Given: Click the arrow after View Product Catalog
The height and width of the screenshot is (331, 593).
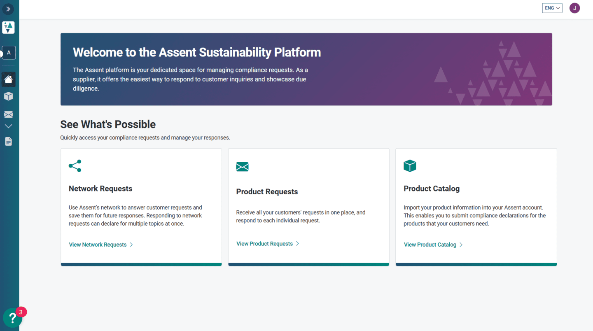Looking at the screenshot, I should 461,245.
